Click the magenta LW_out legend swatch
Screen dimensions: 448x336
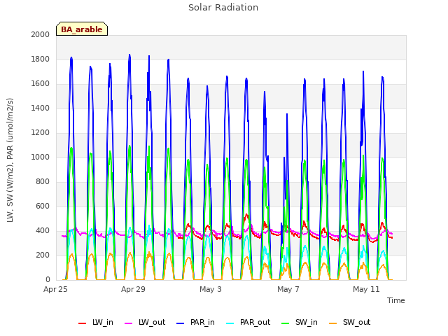point(129,323)
